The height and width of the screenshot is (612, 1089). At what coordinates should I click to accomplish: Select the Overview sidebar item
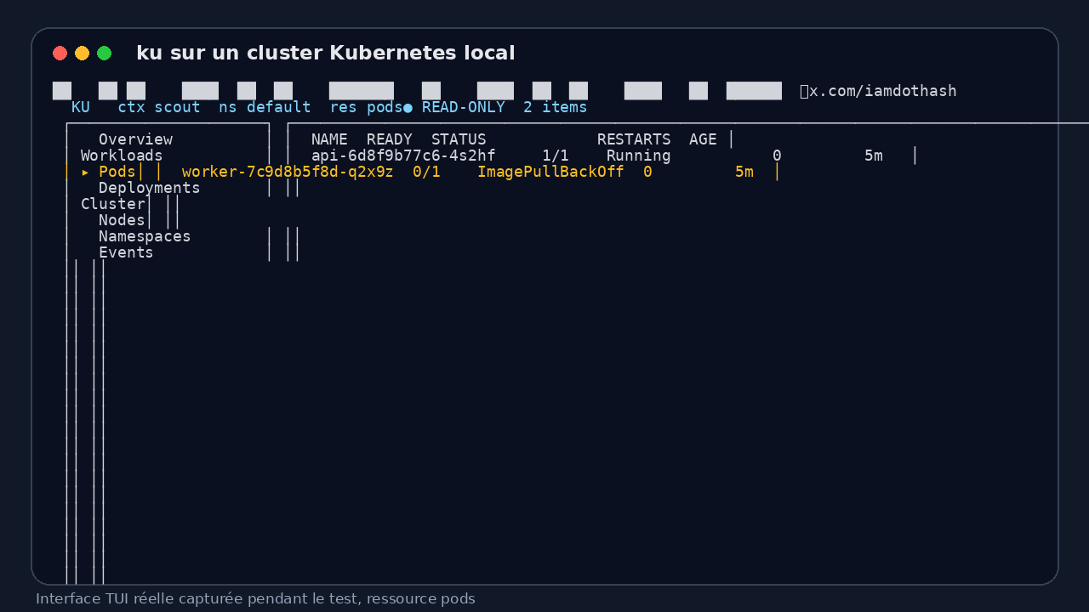click(x=135, y=139)
